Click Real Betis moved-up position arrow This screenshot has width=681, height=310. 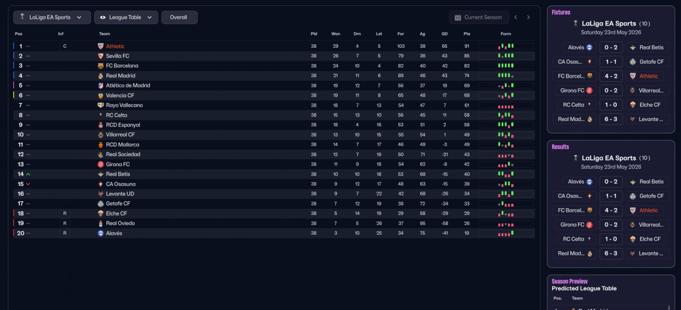pyautogui.click(x=28, y=174)
